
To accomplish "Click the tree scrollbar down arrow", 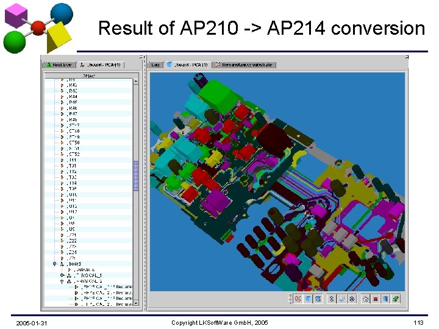I will click(x=136, y=303).
